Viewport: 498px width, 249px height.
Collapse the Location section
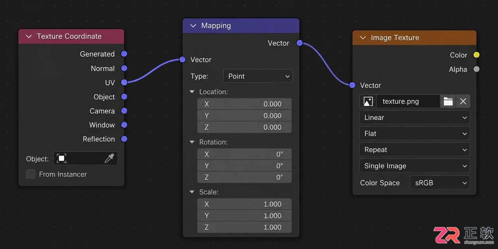(x=192, y=92)
